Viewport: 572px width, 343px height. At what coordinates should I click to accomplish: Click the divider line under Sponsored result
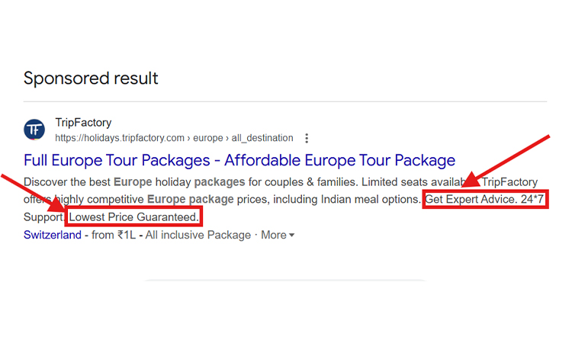[285, 101]
